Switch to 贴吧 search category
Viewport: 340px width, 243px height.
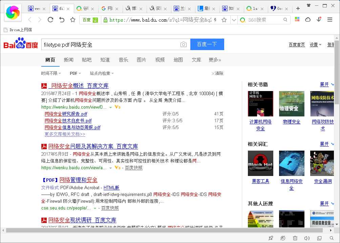[x=87, y=60]
